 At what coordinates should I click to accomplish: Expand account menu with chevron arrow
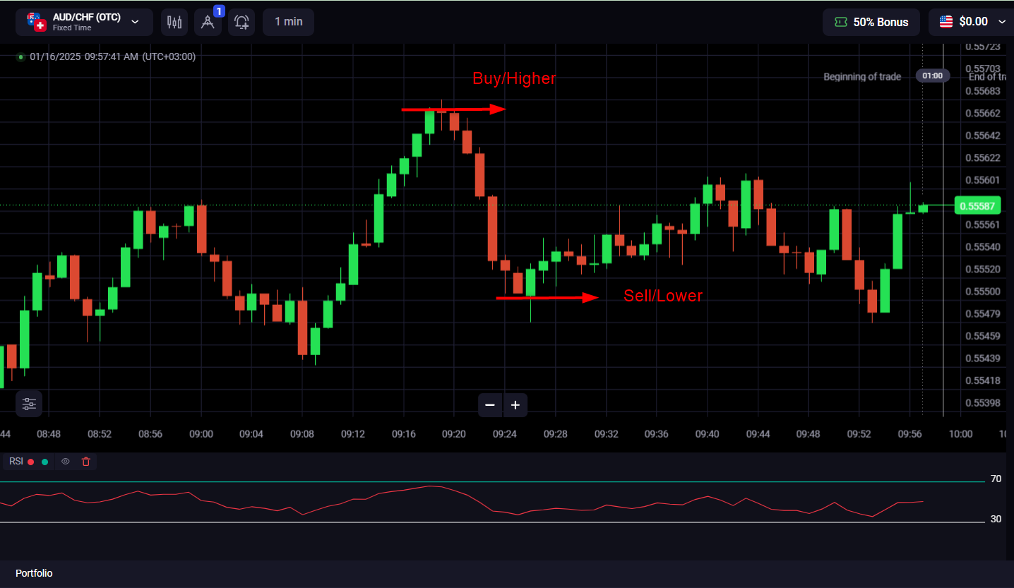pyautogui.click(x=1002, y=22)
